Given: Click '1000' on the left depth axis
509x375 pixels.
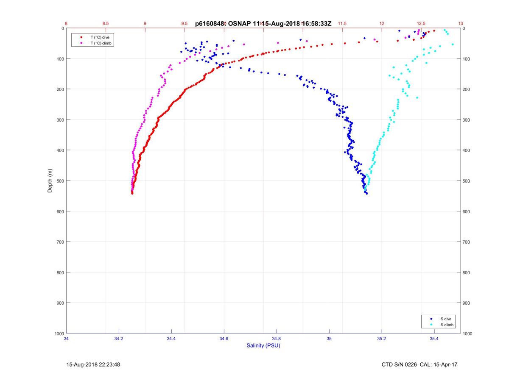Looking at the screenshot, I should click(x=59, y=333).
